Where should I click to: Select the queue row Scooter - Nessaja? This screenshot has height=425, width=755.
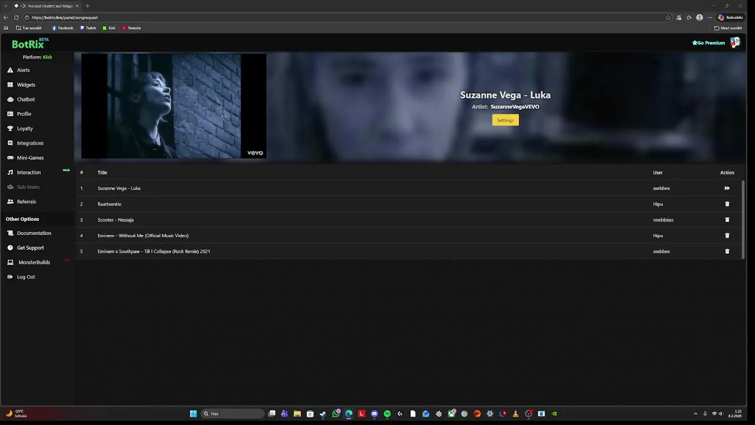pos(408,220)
